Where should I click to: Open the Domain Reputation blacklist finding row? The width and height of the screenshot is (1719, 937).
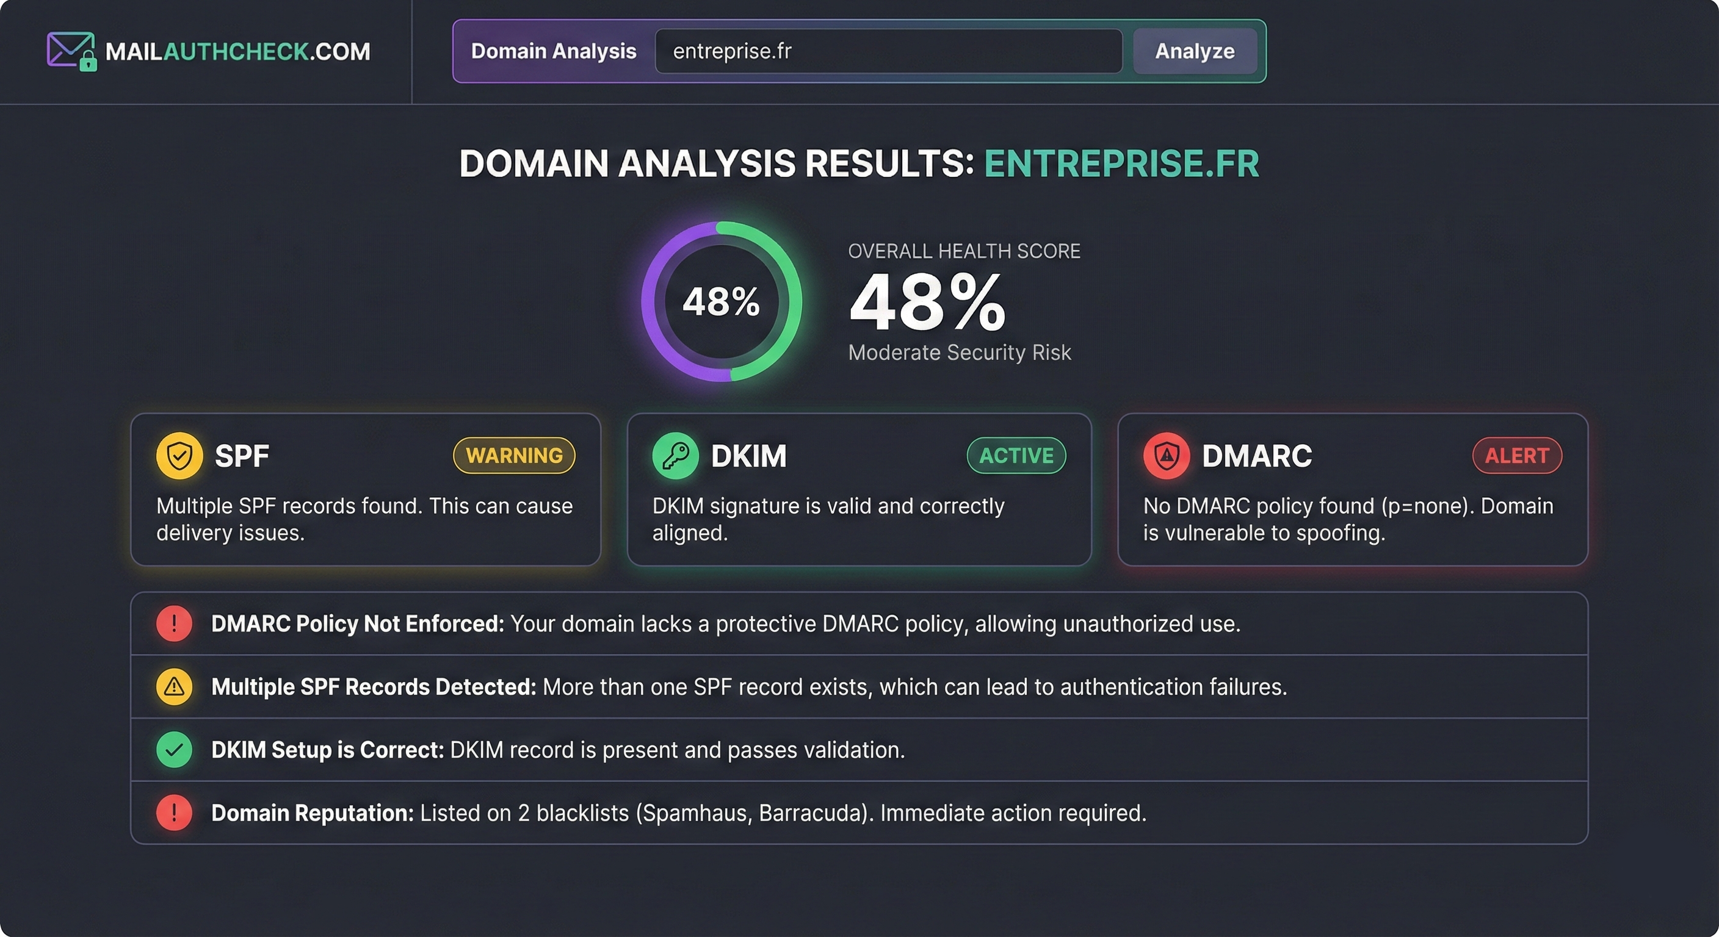(678, 813)
